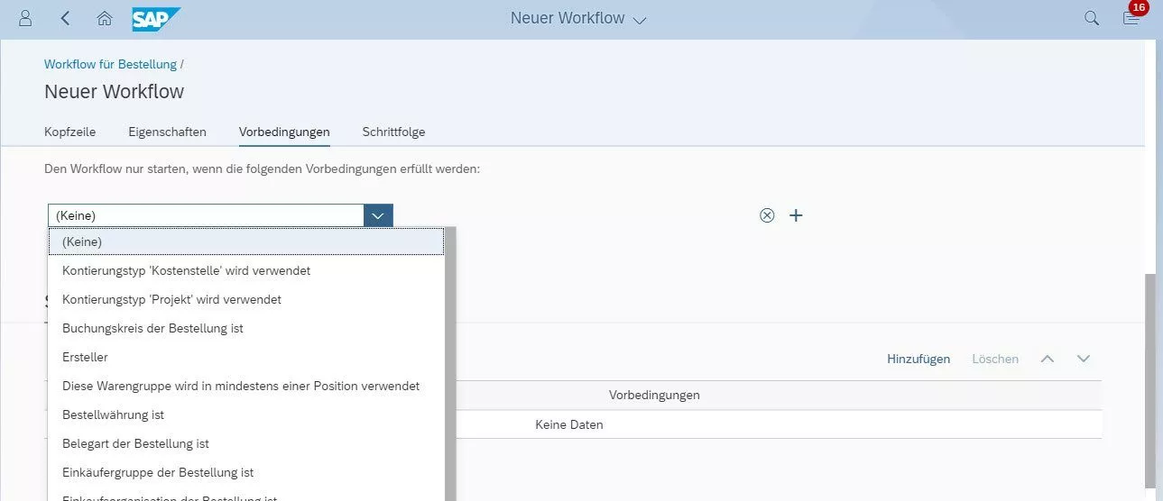Screen dimensions: 1163x501
Task: Select Belegart der Bestellung ist
Action: [246, 443]
